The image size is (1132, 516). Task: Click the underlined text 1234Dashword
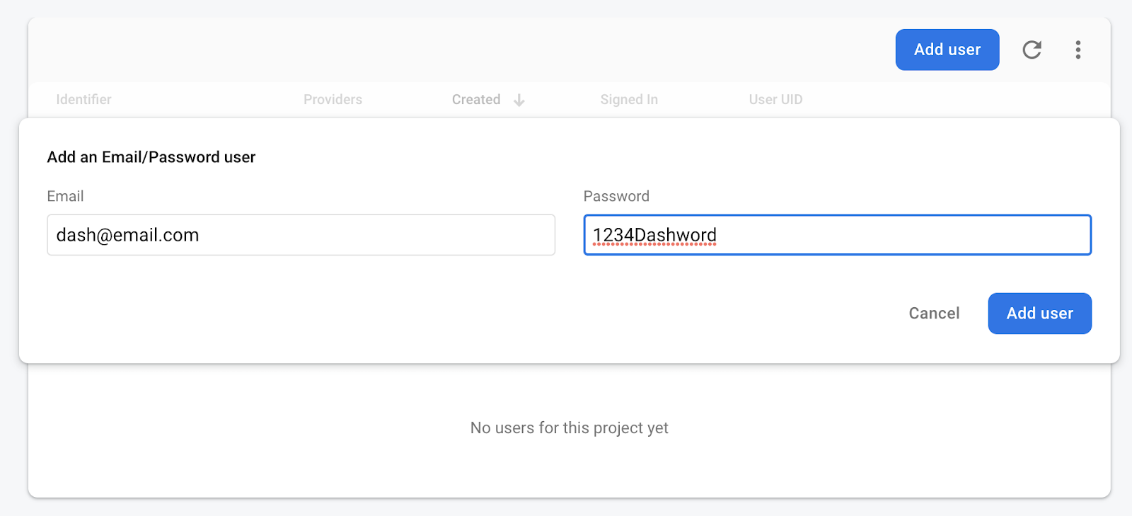(654, 235)
